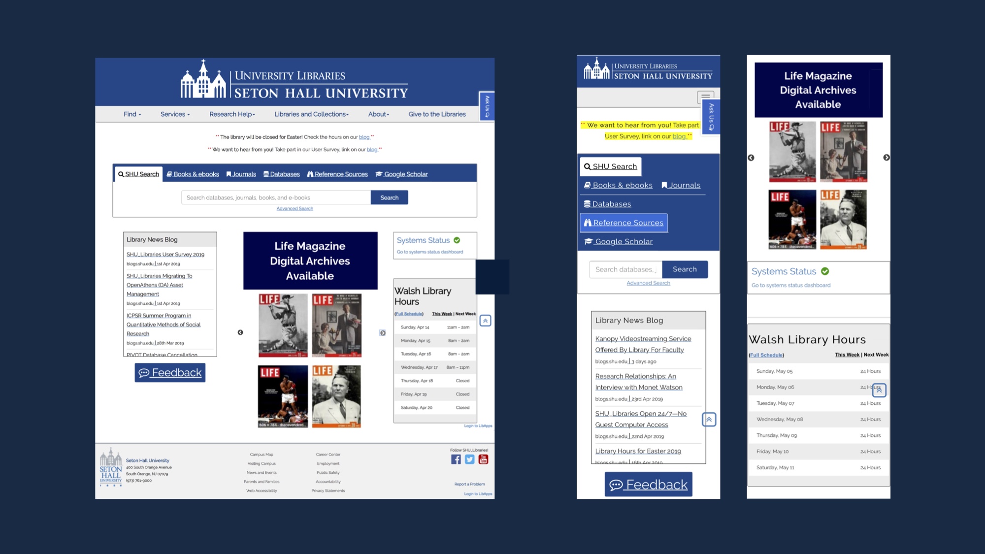The image size is (985, 554).
Task: Switch to the Books & ebooks search tab
Action: [x=193, y=174]
